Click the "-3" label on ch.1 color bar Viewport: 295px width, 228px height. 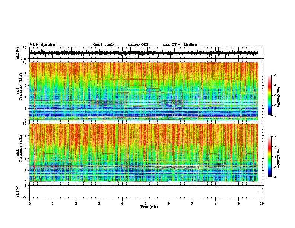click(x=275, y=75)
